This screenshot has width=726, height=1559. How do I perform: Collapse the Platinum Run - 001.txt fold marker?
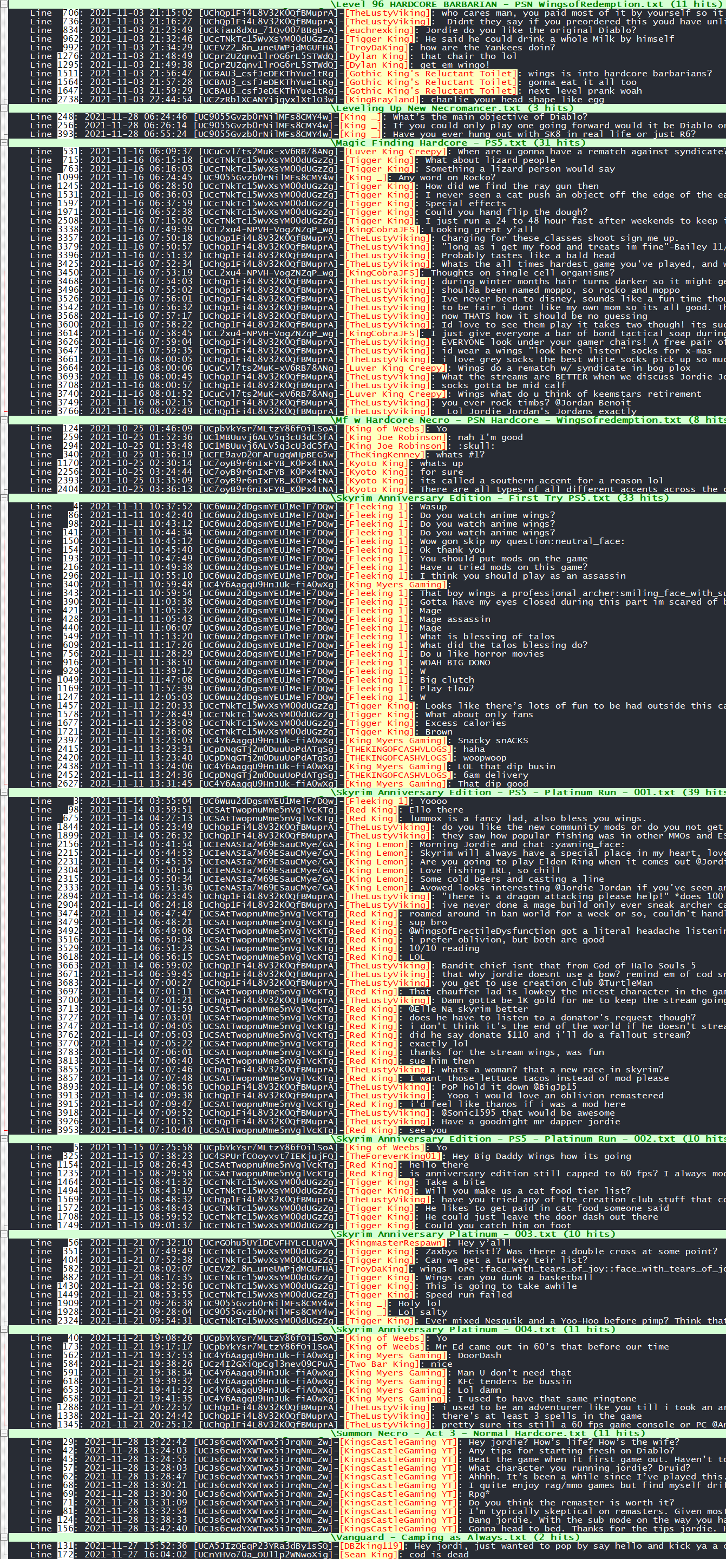click(4, 792)
